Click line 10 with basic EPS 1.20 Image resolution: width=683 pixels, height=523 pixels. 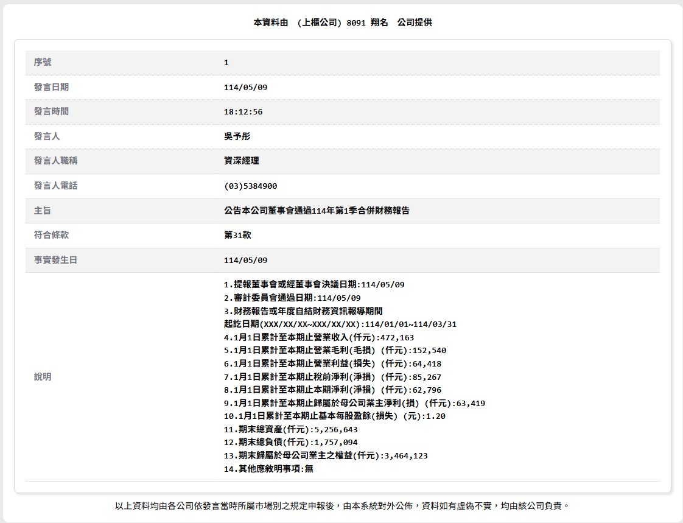pos(335,416)
